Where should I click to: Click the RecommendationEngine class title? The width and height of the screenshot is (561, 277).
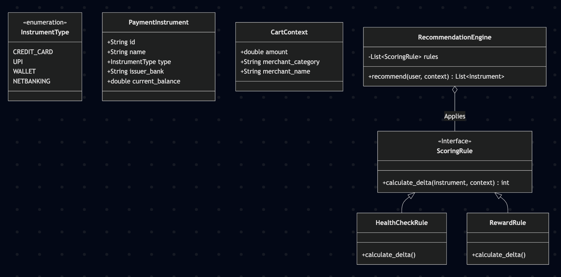454,37
